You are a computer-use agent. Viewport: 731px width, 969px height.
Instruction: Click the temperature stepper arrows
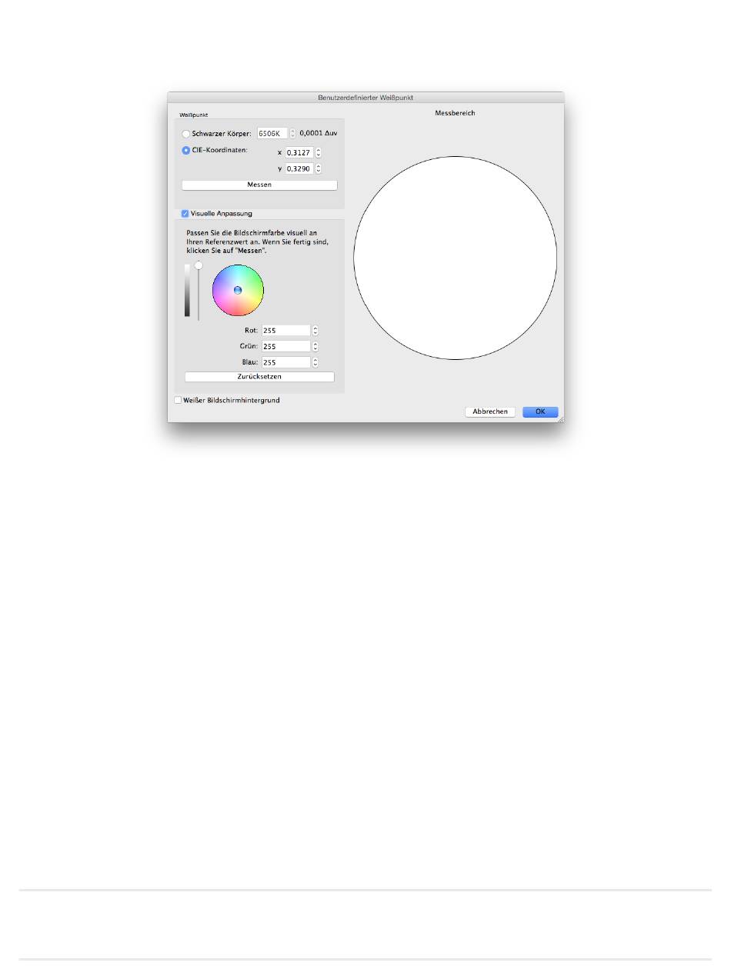click(292, 133)
